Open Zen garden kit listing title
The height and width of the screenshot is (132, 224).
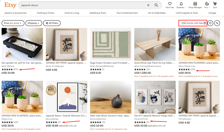(22, 63)
